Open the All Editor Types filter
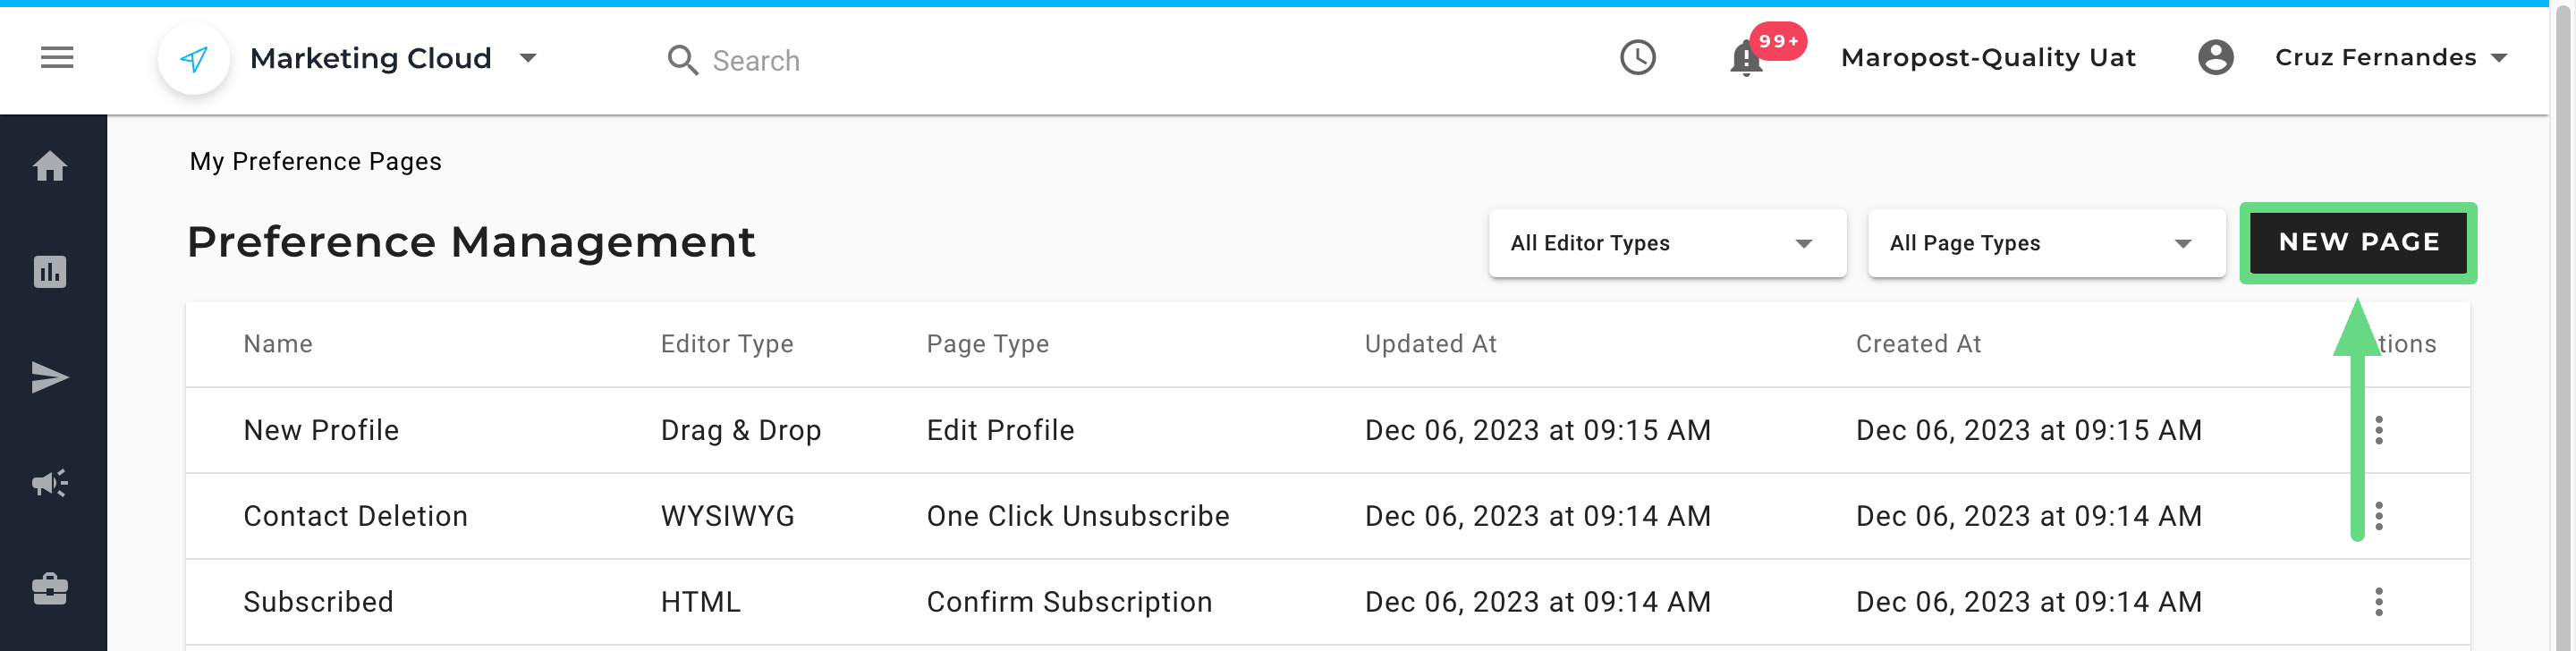 (1666, 243)
